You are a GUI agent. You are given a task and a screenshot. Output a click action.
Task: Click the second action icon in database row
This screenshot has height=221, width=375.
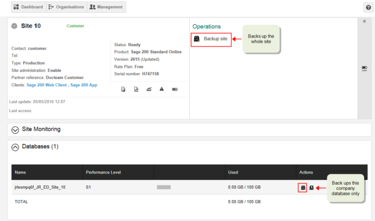tap(311, 188)
